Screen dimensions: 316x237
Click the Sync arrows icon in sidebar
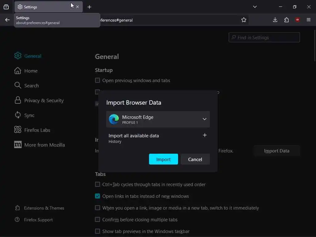[x=18, y=115]
